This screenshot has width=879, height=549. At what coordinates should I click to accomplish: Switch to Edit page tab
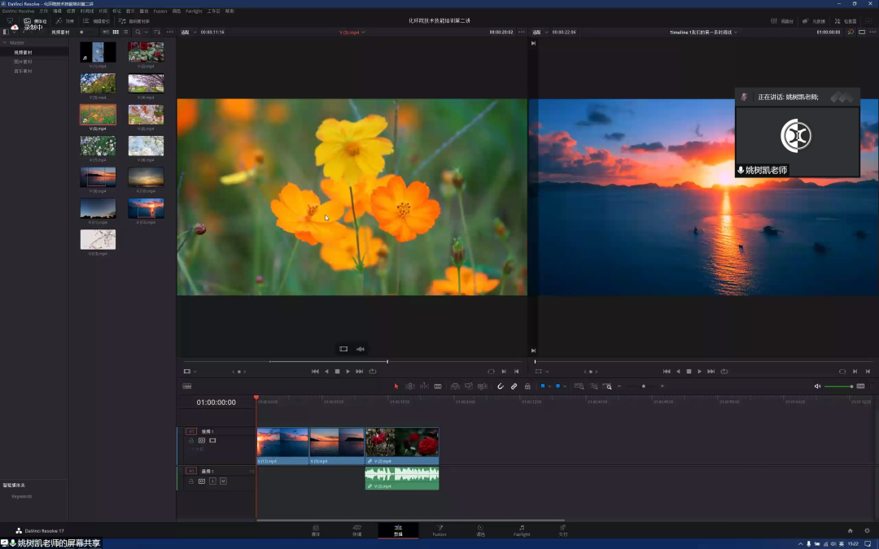[x=398, y=530]
